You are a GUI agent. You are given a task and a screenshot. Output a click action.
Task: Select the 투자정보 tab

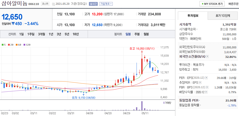193,15
